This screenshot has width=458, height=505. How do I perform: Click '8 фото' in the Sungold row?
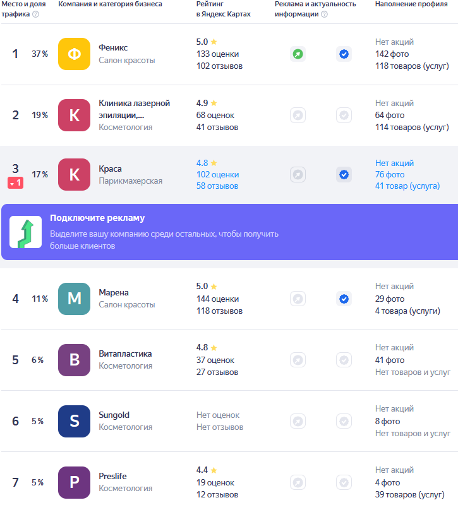[x=387, y=421]
